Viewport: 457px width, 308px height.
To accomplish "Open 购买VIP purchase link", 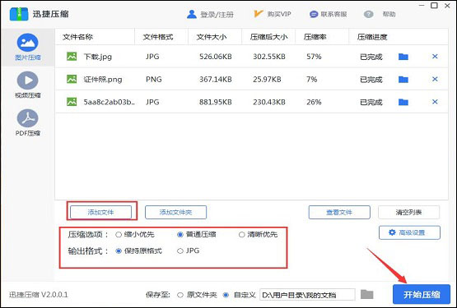I will click(x=279, y=14).
